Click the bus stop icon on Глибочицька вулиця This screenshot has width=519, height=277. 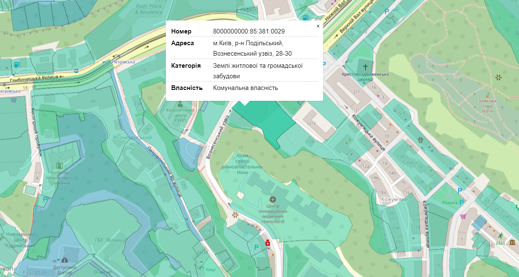(76, 71)
